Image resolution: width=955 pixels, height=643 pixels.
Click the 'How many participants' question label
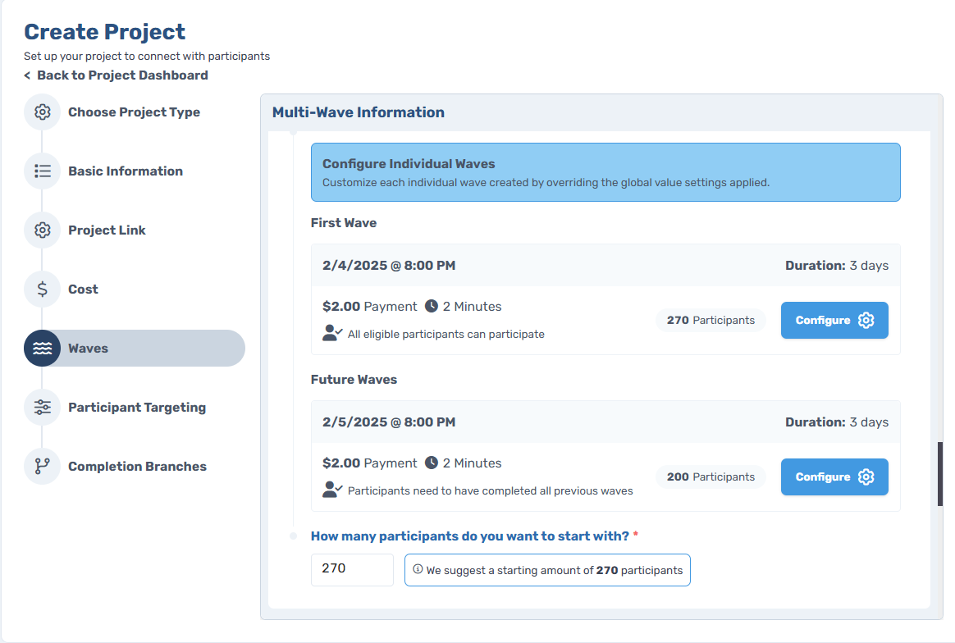pyautogui.click(x=469, y=536)
